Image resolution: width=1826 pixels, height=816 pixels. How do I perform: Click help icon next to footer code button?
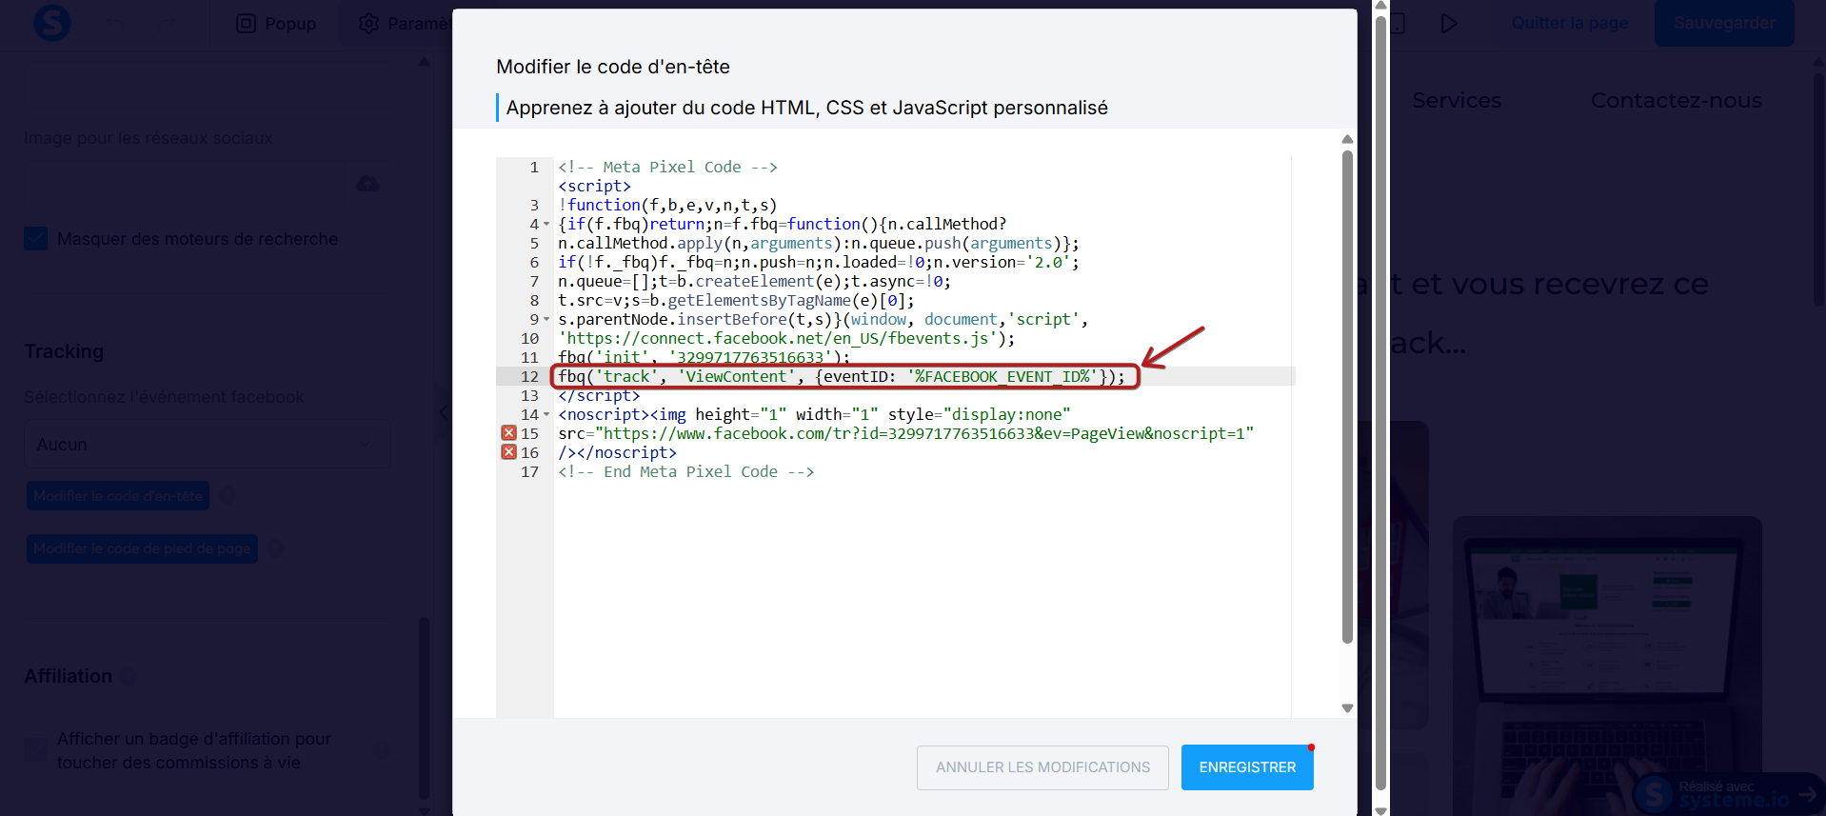point(275,548)
